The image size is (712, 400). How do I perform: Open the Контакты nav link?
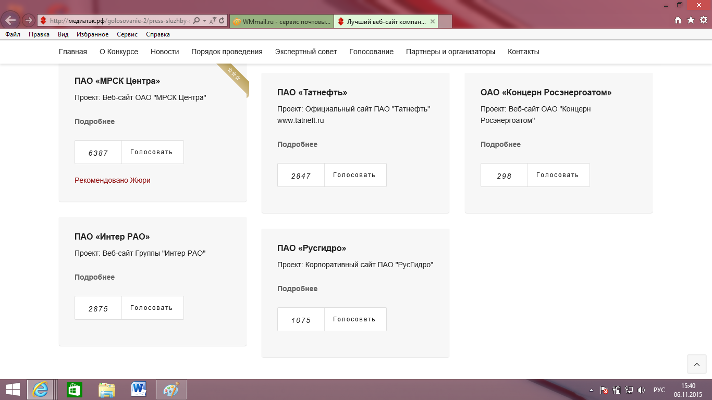pyautogui.click(x=523, y=52)
